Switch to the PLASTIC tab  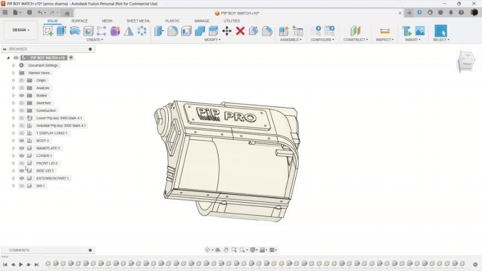click(x=173, y=21)
